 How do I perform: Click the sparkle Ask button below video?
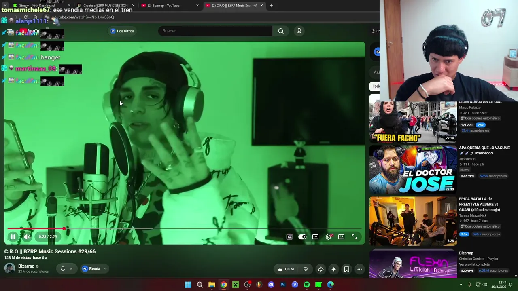coord(333,269)
